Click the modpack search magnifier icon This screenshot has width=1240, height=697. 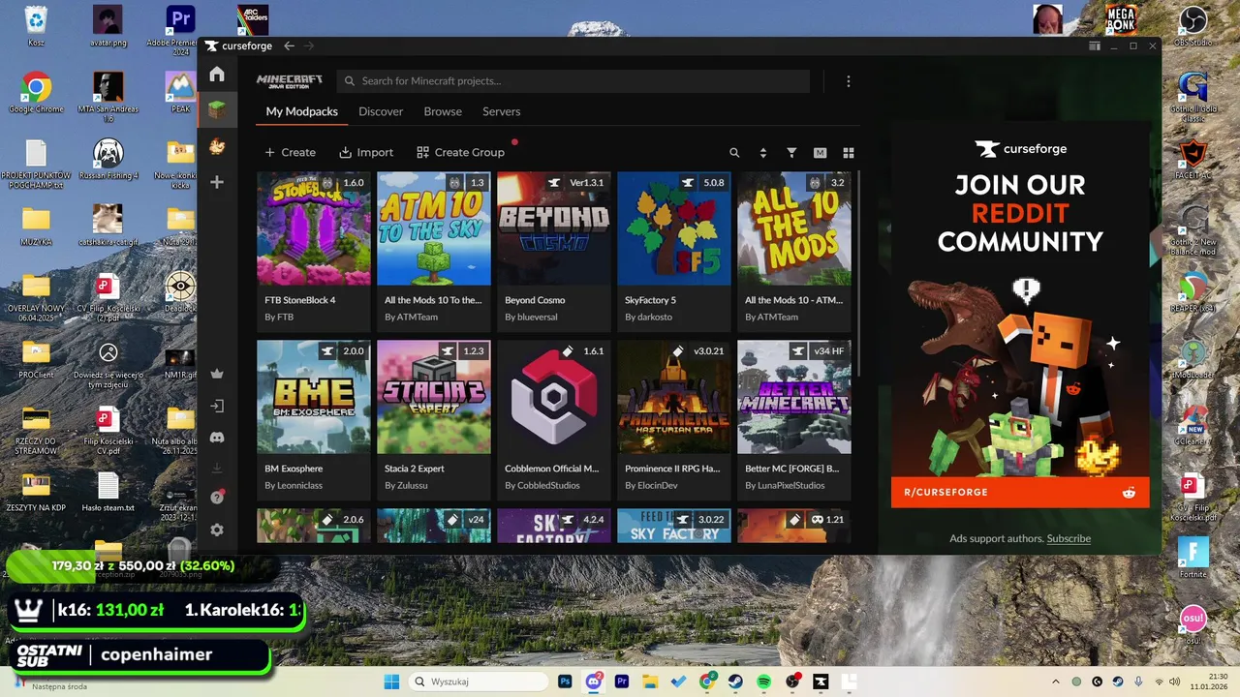click(734, 153)
